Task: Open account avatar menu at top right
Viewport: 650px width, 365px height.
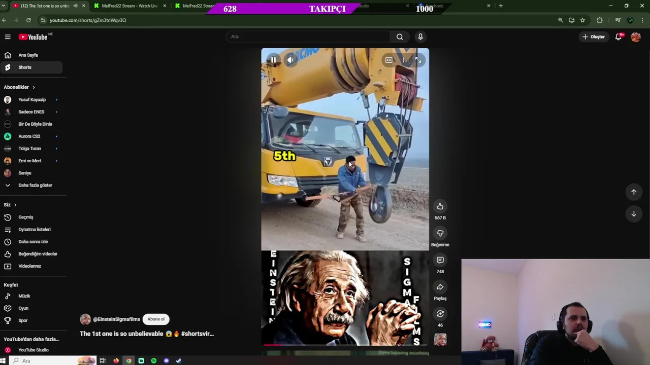Action: (636, 36)
